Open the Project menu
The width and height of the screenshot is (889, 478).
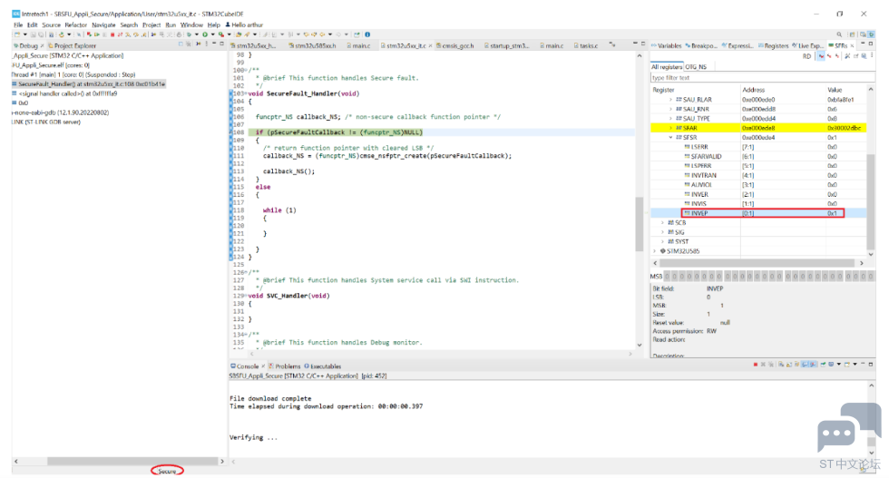point(151,25)
